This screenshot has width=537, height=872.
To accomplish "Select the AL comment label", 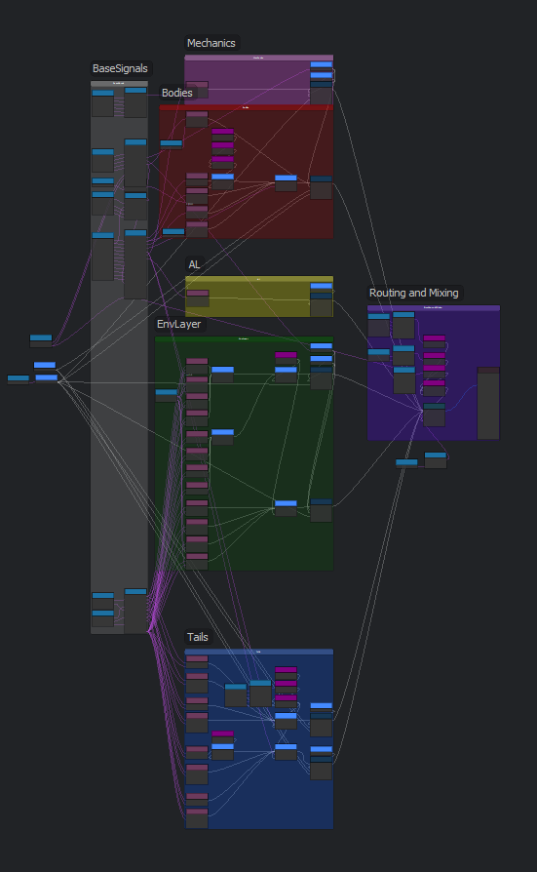I will 194,264.
